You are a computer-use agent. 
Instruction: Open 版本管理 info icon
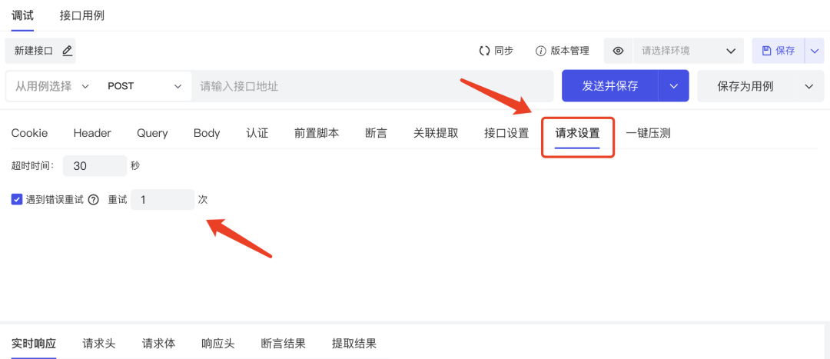[540, 51]
